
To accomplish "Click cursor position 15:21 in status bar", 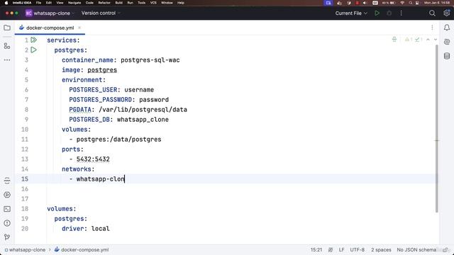I will 316,250.
